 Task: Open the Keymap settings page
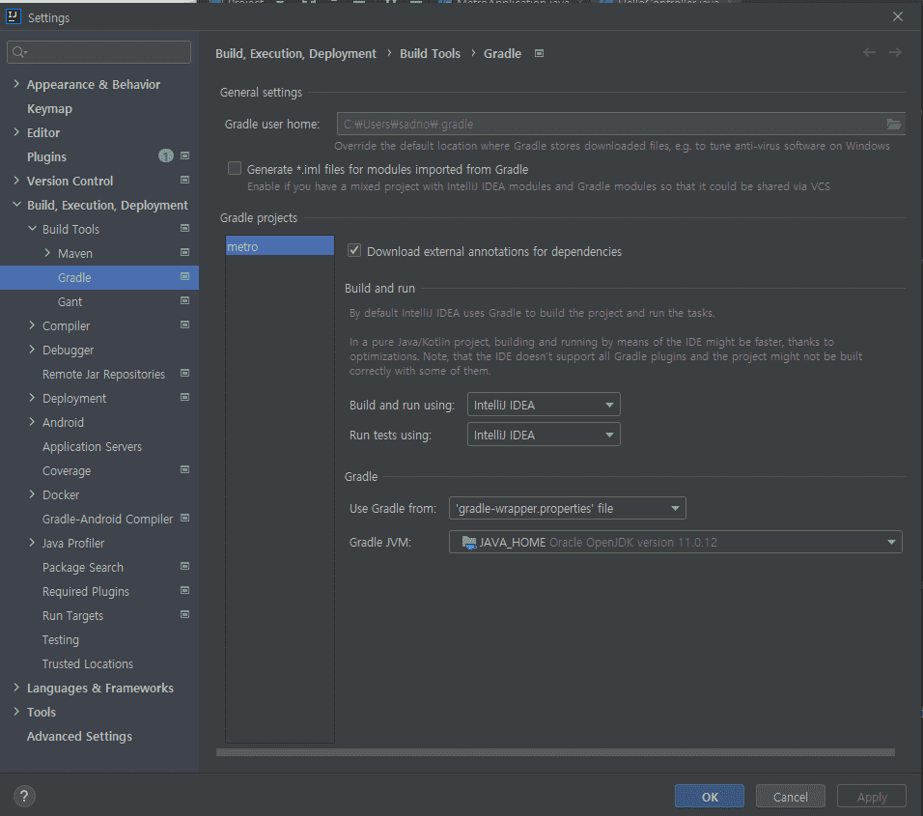click(49, 109)
